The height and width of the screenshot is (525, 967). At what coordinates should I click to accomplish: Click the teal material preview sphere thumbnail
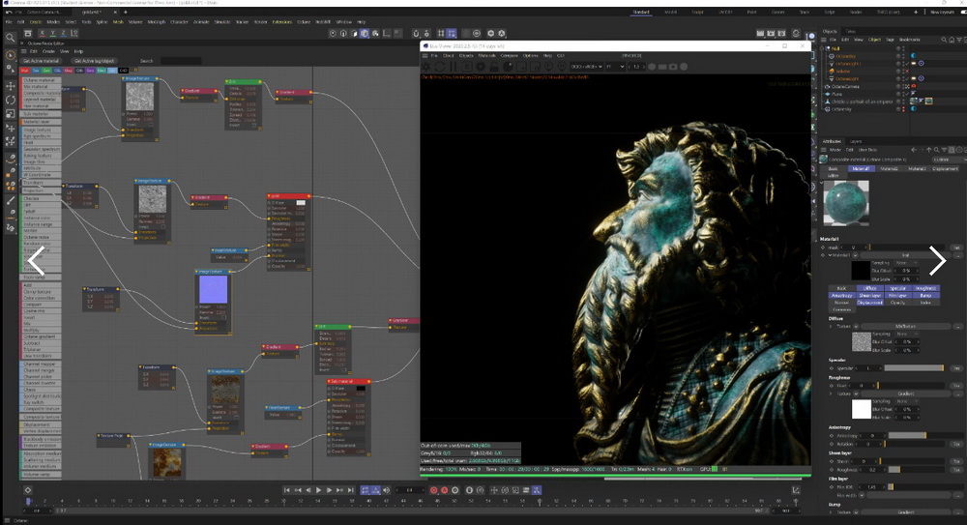pyautogui.click(x=846, y=203)
